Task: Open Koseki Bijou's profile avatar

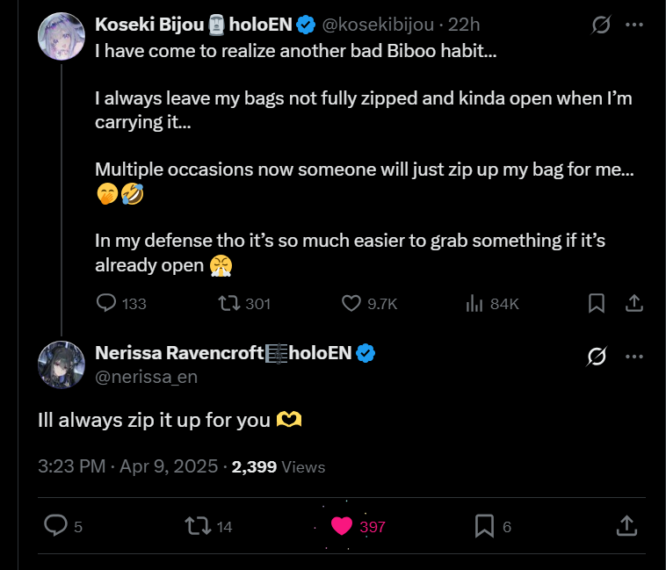Action: coord(62,36)
